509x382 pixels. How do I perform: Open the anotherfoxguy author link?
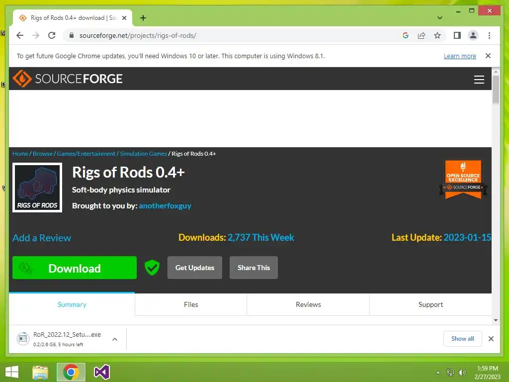[x=165, y=206]
